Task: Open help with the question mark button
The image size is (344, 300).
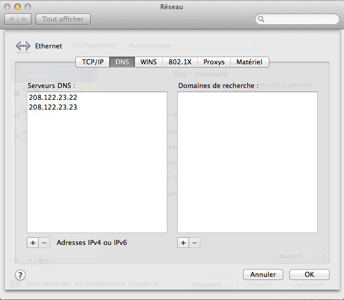Action: 20,275
